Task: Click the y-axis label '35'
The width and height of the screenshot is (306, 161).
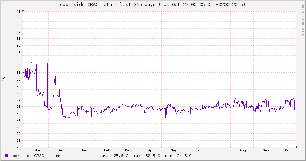Action: click(18, 45)
